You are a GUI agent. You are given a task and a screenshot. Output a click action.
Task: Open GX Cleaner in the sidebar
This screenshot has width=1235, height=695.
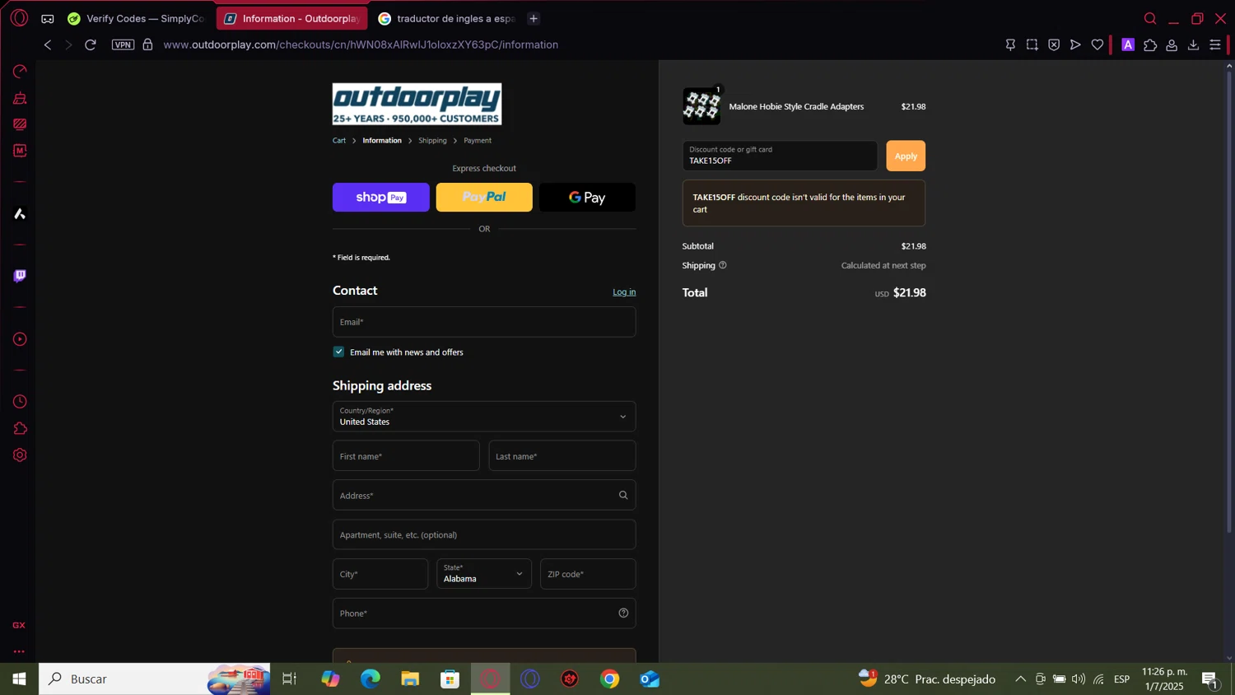point(20,99)
